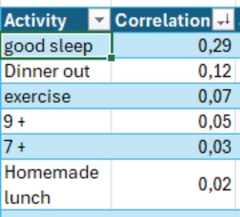Select the 0,03 correlation cell
The image size is (240, 217).
[x=175, y=146]
